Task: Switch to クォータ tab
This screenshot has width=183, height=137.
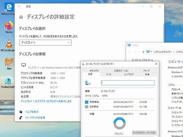Action: [146, 71]
